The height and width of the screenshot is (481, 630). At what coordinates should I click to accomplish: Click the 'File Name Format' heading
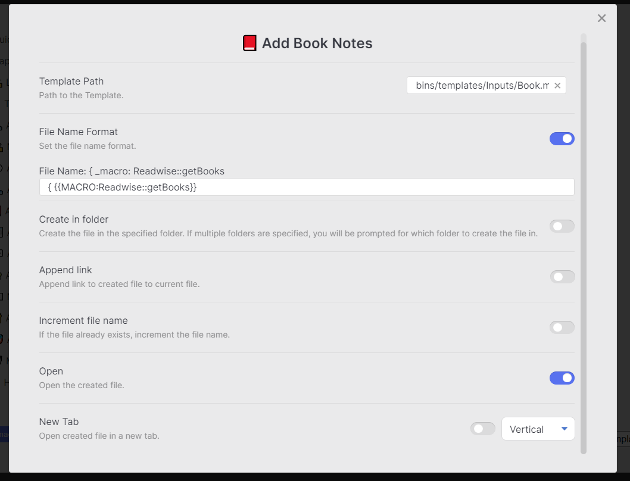click(78, 132)
